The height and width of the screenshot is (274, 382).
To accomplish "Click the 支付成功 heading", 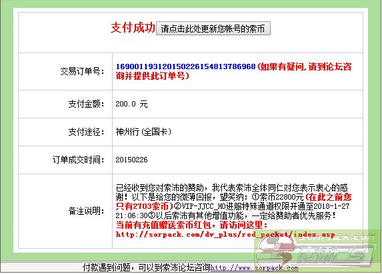I will point(133,27).
